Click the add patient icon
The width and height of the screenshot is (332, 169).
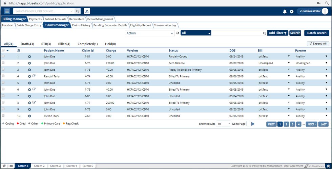point(87,11)
